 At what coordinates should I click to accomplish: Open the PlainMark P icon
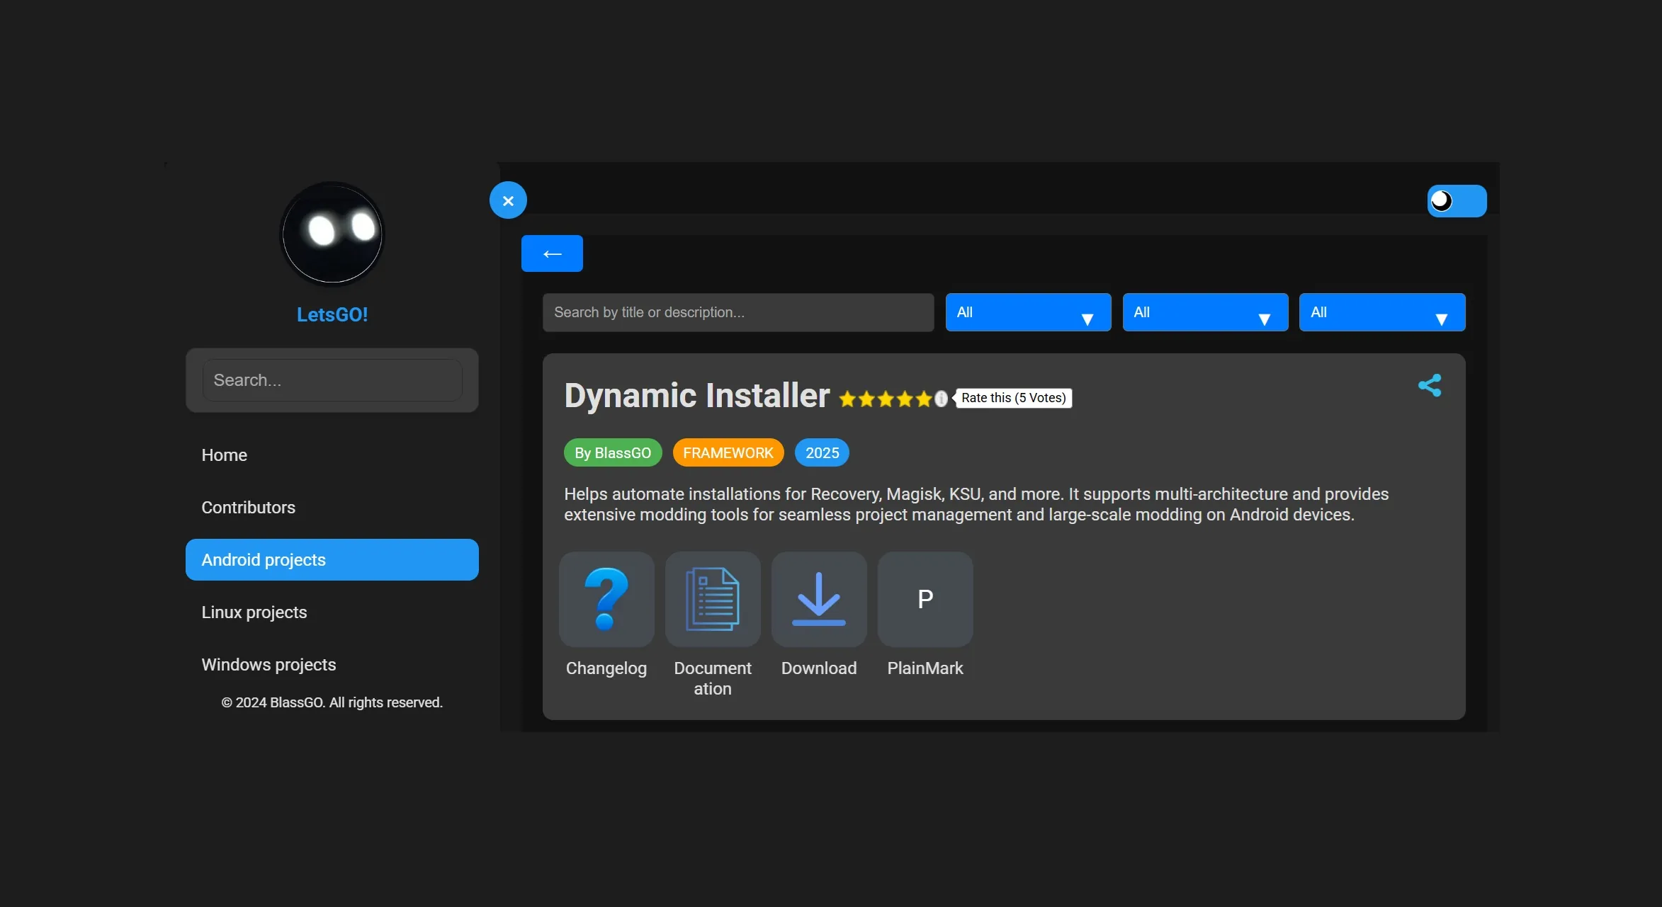coord(925,599)
